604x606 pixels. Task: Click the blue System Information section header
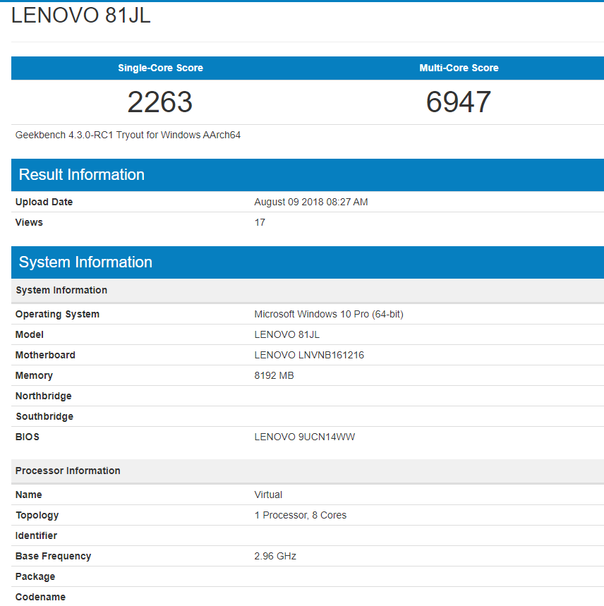click(x=85, y=262)
